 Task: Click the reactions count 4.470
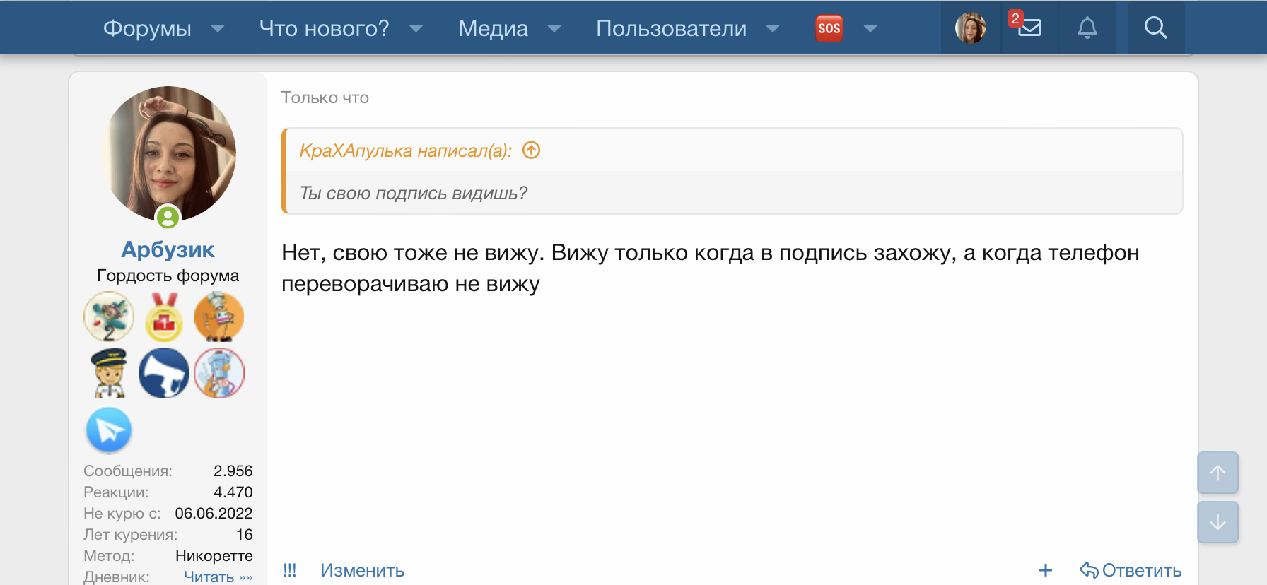point(233,492)
